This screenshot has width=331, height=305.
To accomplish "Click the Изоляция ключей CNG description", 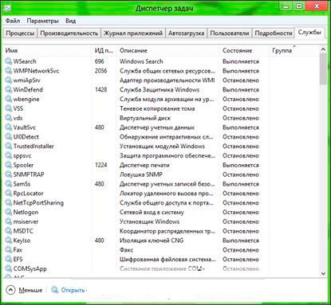I will click(152, 240).
